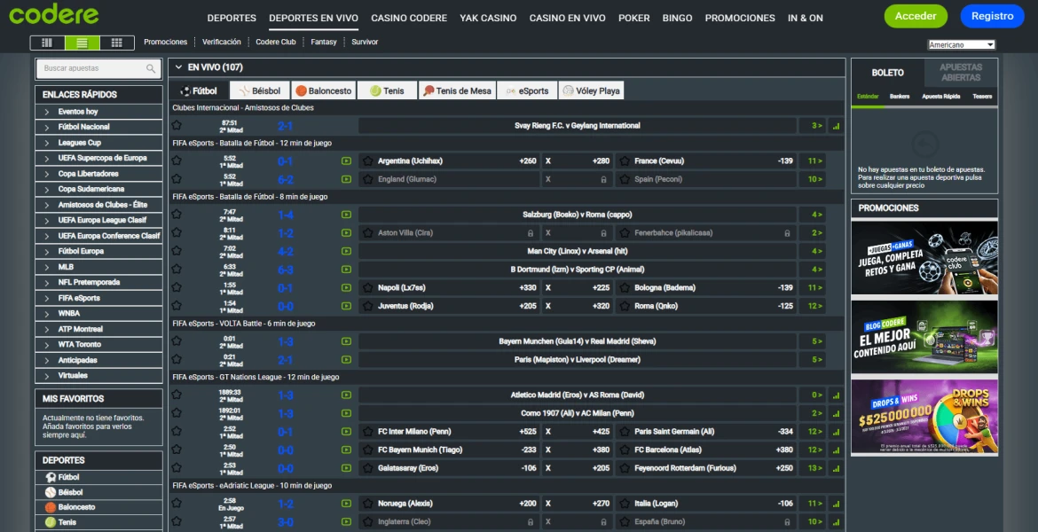Expand NFL Pretemporada quick link
Viewport: 1038px width, 532px height.
[x=99, y=283]
